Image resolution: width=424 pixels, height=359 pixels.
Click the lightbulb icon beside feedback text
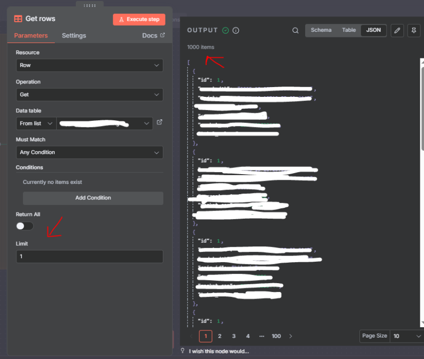point(183,351)
